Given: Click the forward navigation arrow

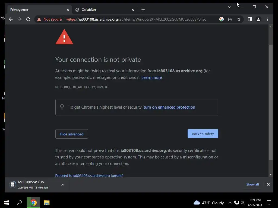Looking at the screenshot, I should pyautogui.click(x=20, y=19).
